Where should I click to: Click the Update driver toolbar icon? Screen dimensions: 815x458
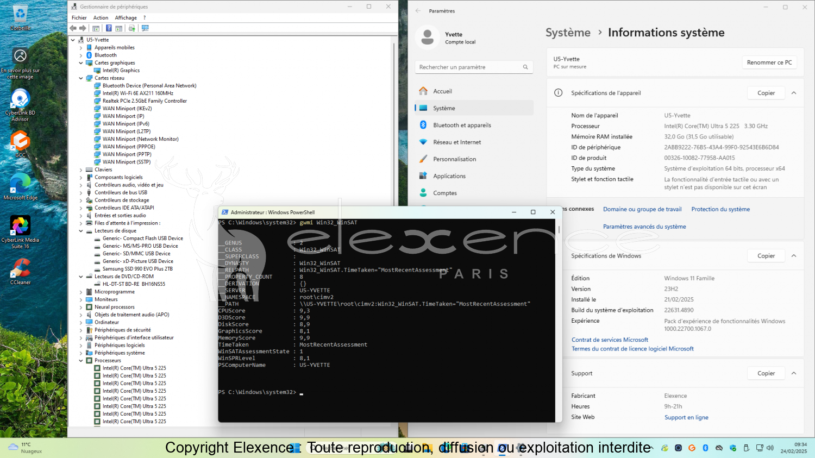[131, 28]
